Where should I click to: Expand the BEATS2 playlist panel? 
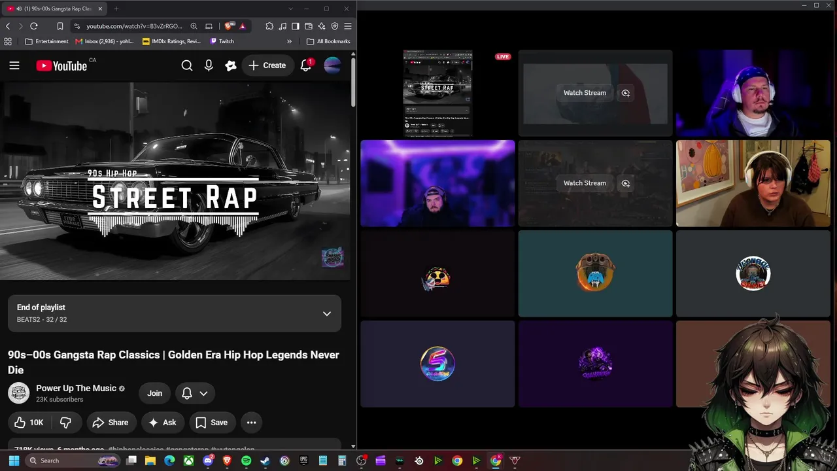(175, 313)
